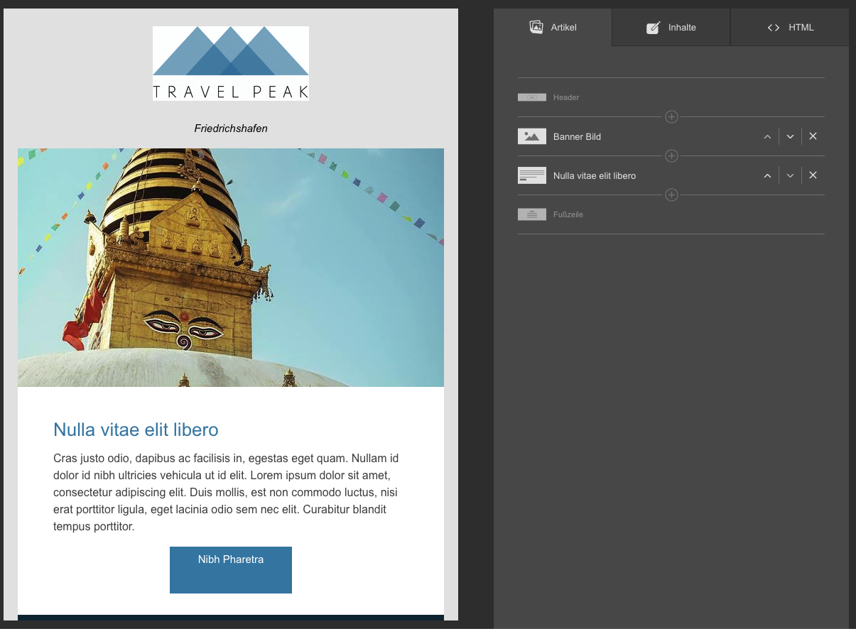The width and height of the screenshot is (856, 629).
Task: Move Nulla vitae elit libero article up
Action: (x=767, y=175)
